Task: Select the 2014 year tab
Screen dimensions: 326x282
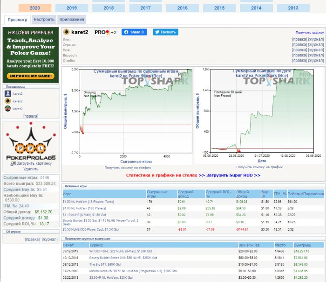Action: 256,8
